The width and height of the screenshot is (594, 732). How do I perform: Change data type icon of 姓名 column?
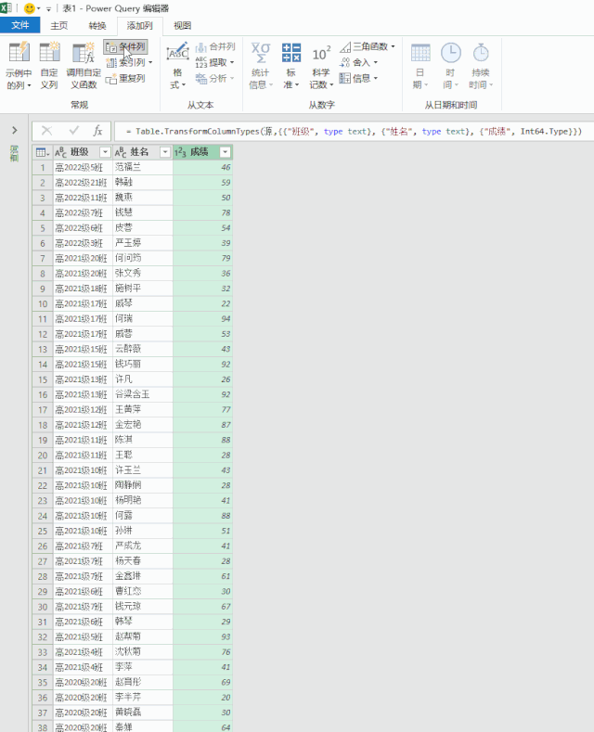[121, 152]
